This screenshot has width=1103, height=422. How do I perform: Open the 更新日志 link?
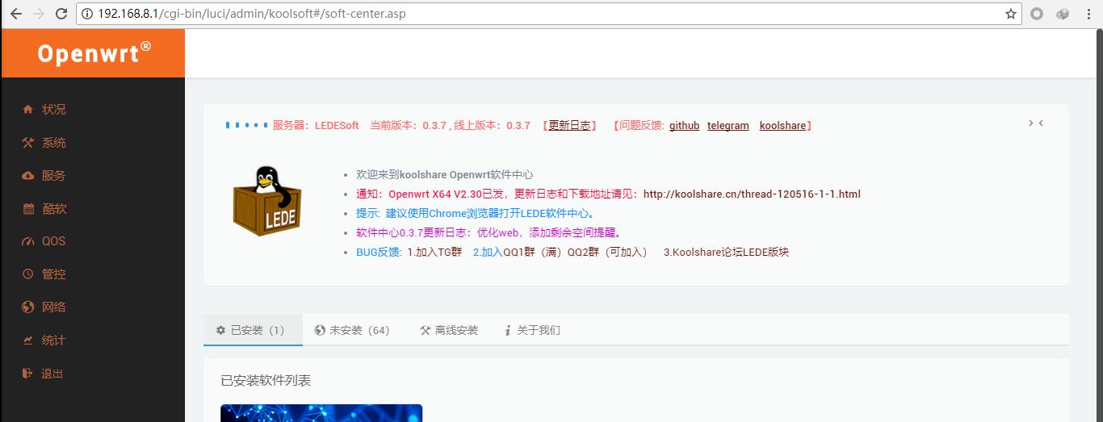pos(570,126)
